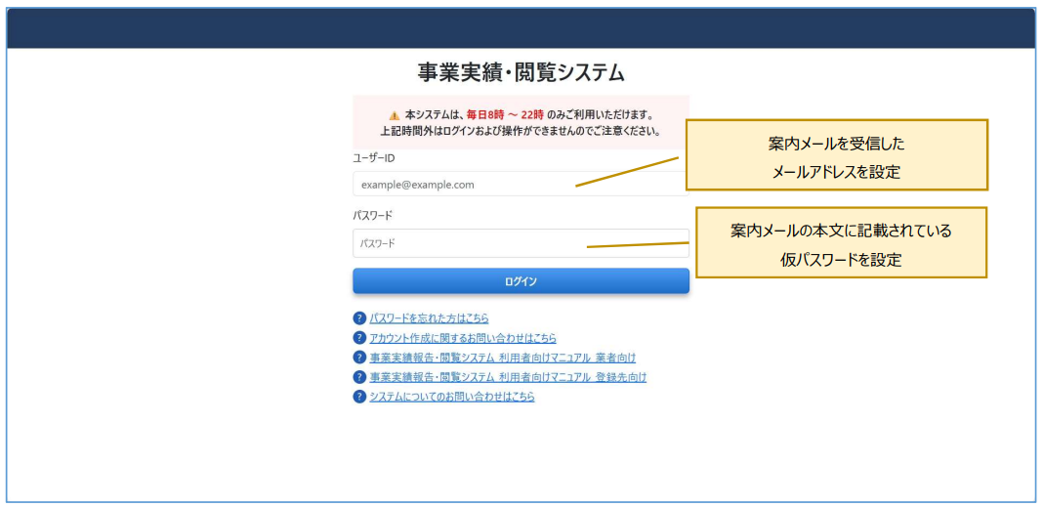This screenshot has width=1043, height=507.
Task: Focus the パスワード input field
Action: point(469,243)
